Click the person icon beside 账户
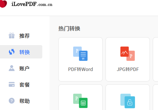This screenshot has width=158, height=110. tap(12, 68)
